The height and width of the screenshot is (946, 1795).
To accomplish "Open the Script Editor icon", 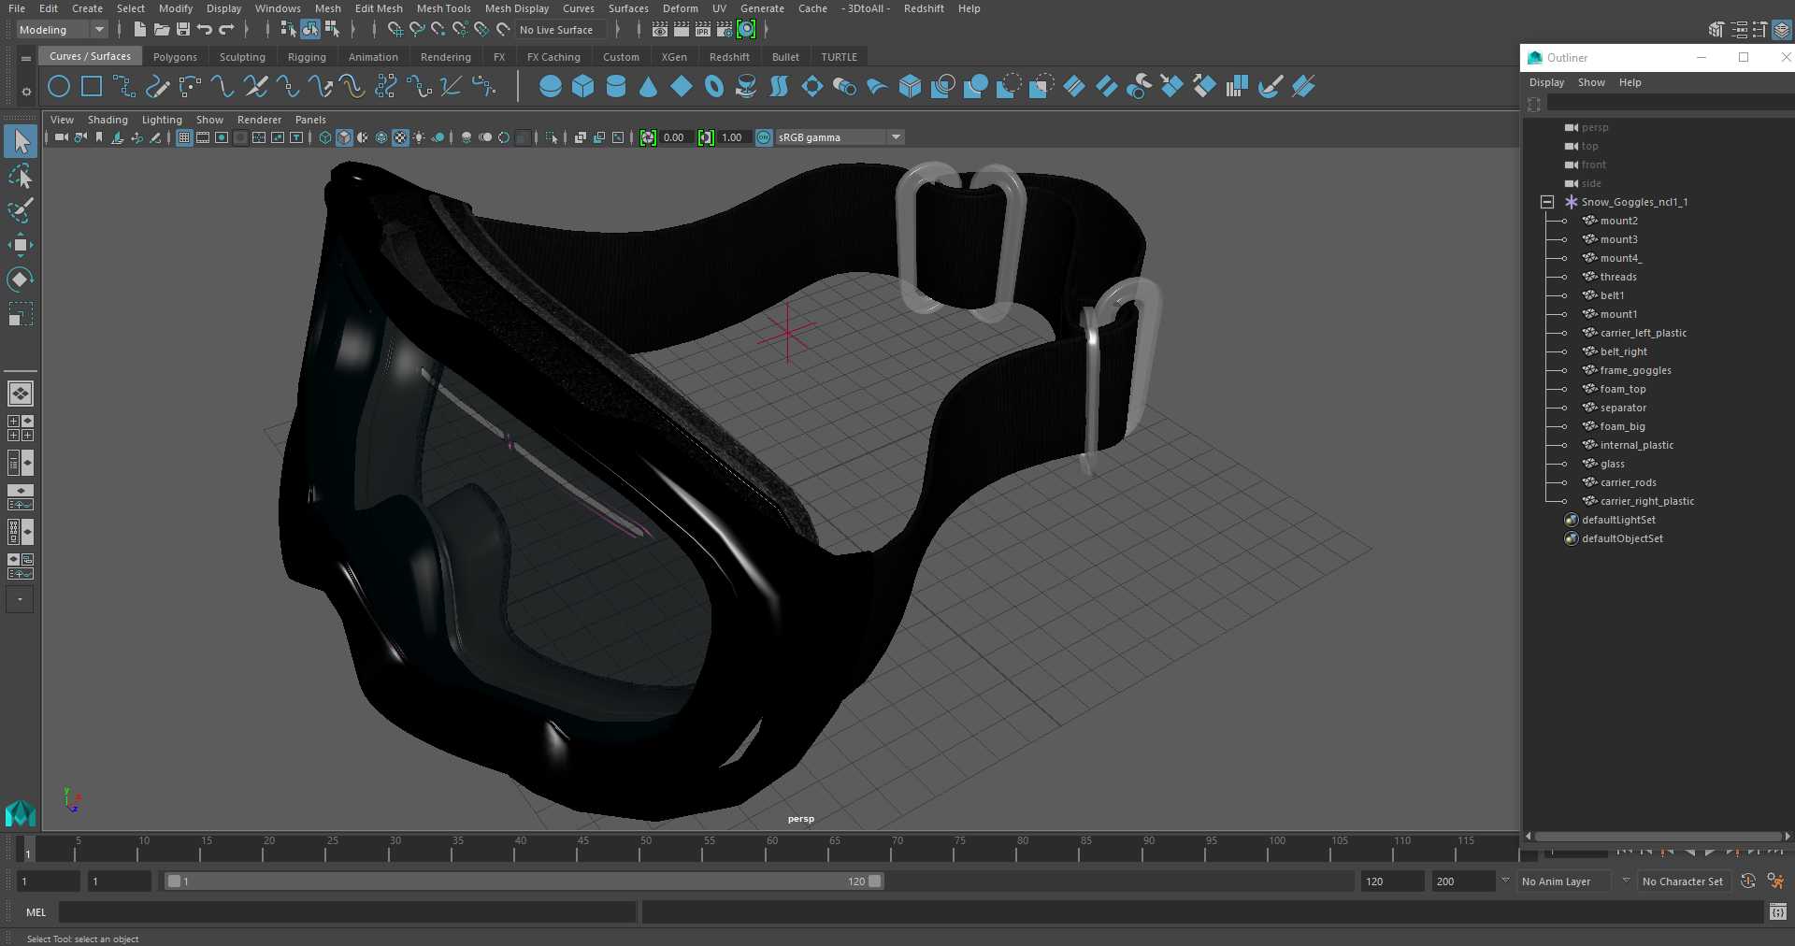I will pos(1778,911).
